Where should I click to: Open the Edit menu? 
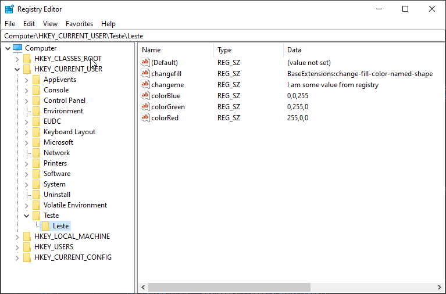[29, 24]
